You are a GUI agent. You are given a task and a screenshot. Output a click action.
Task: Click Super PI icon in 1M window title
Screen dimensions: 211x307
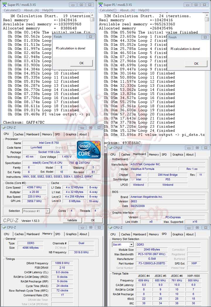pos(4,4)
